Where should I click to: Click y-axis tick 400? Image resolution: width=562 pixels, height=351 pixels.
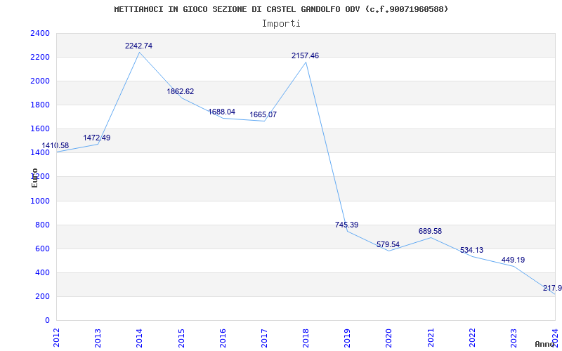click(42, 272)
